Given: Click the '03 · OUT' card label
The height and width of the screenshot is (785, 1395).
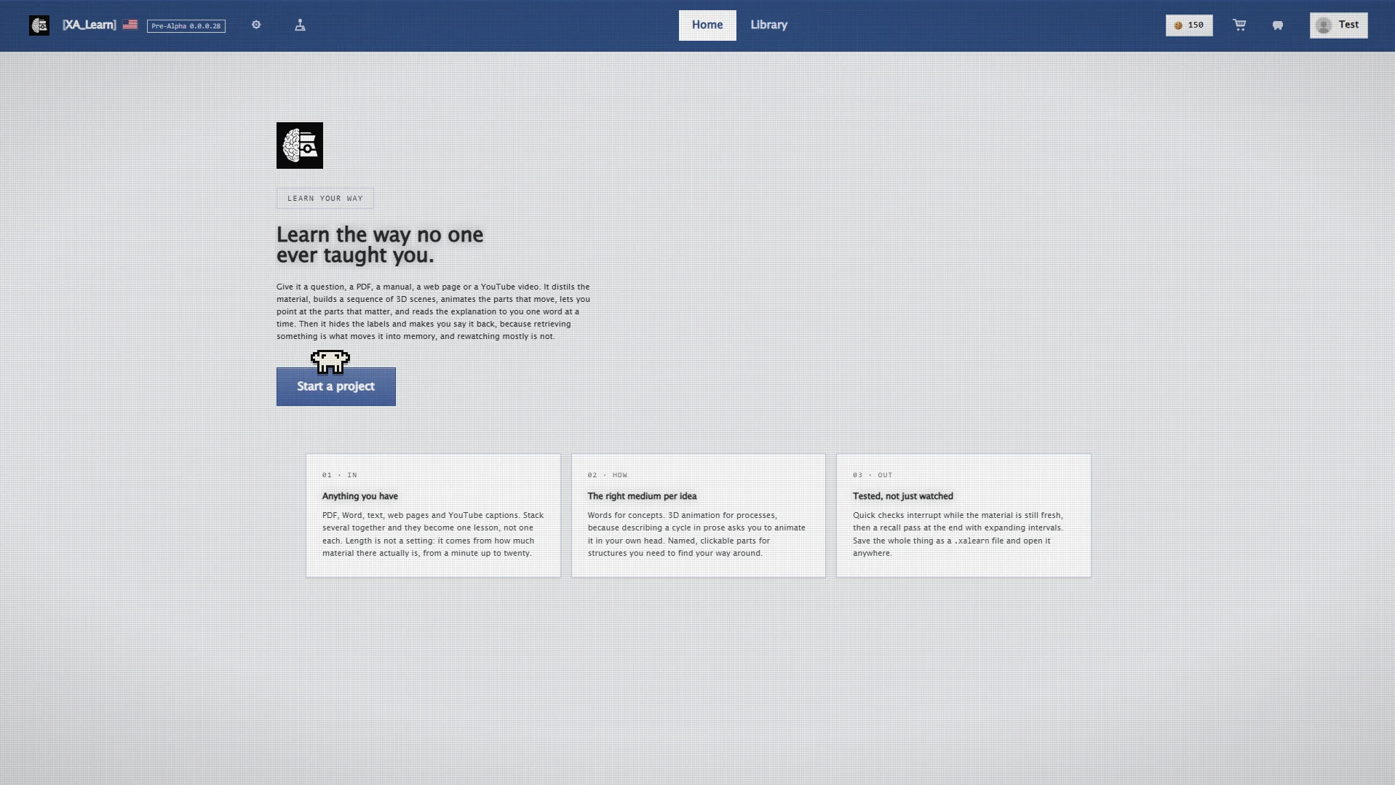Looking at the screenshot, I should [x=873, y=475].
